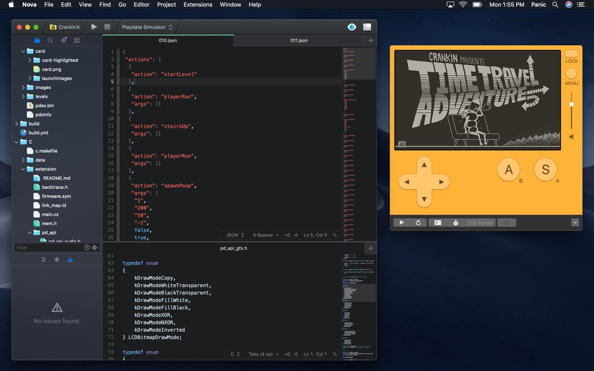The width and height of the screenshot is (594, 371).
Task: Open the Extensions menu
Action: point(198,4)
